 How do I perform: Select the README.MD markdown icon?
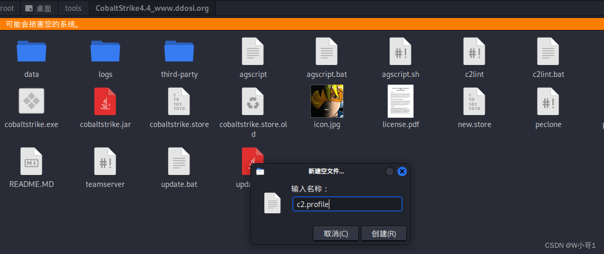[31, 161]
